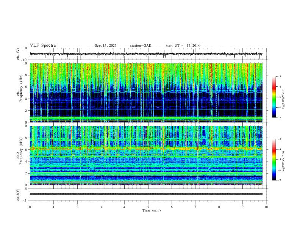The height and width of the screenshot is (232, 300).
Task: Select the date label "Sep. 15, 2025"
Action: tap(106, 45)
